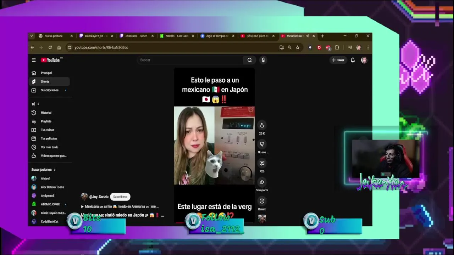Open the Andymau5 channel

49,196
